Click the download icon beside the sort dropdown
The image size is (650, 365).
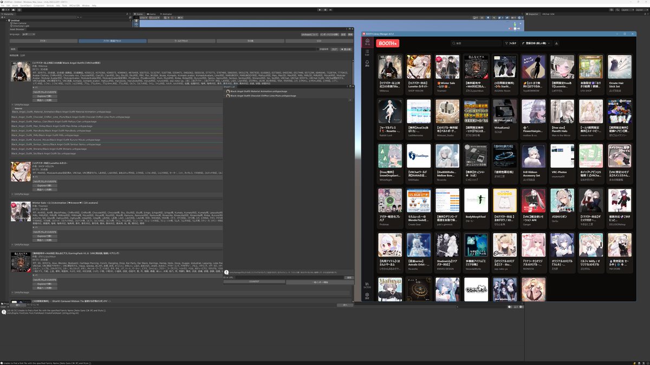click(x=557, y=43)
